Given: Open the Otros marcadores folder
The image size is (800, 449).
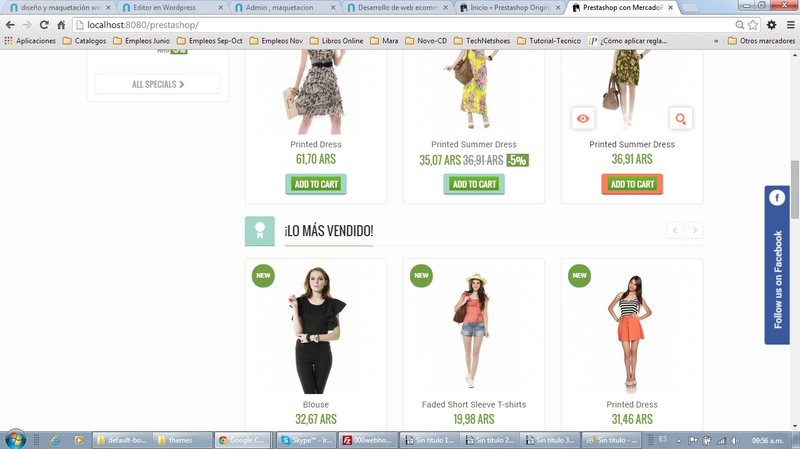Looking at the screenshot, I should click(761, 41).
